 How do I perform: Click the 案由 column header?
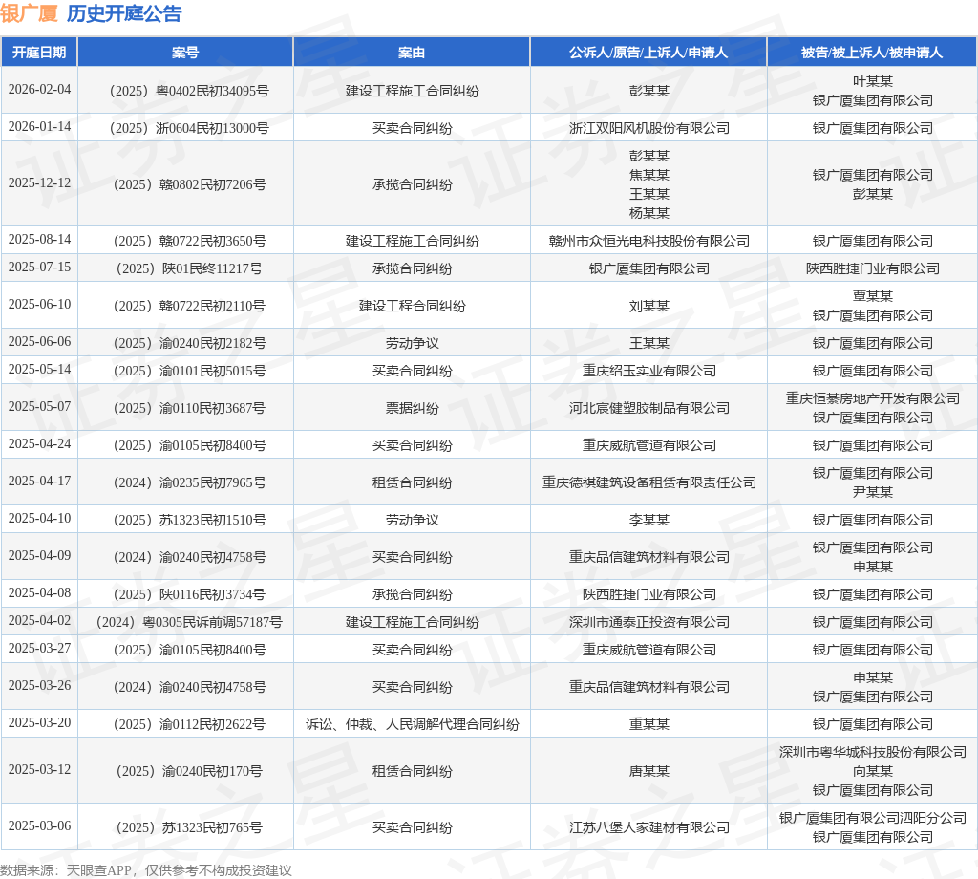[x=412, y=53]
